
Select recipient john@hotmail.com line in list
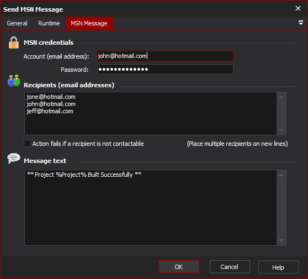tap(51, 104)
